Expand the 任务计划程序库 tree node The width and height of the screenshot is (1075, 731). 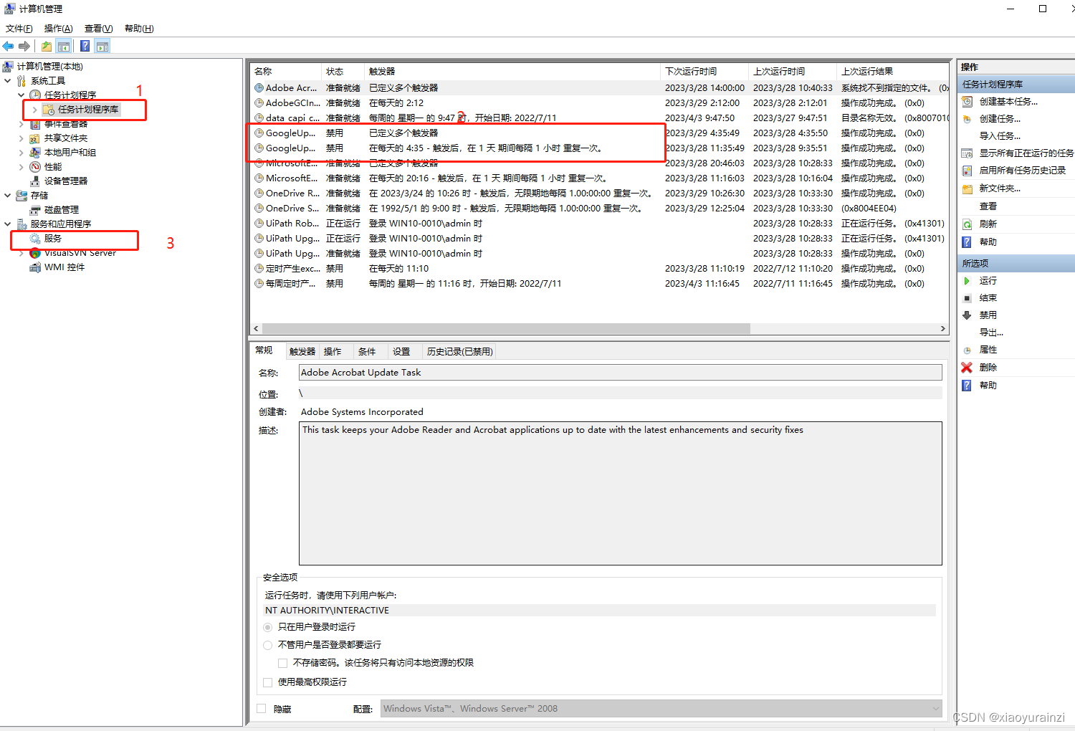35,110
